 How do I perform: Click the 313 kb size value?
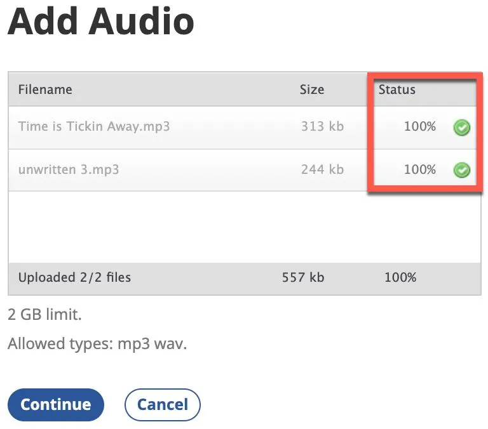322,126
